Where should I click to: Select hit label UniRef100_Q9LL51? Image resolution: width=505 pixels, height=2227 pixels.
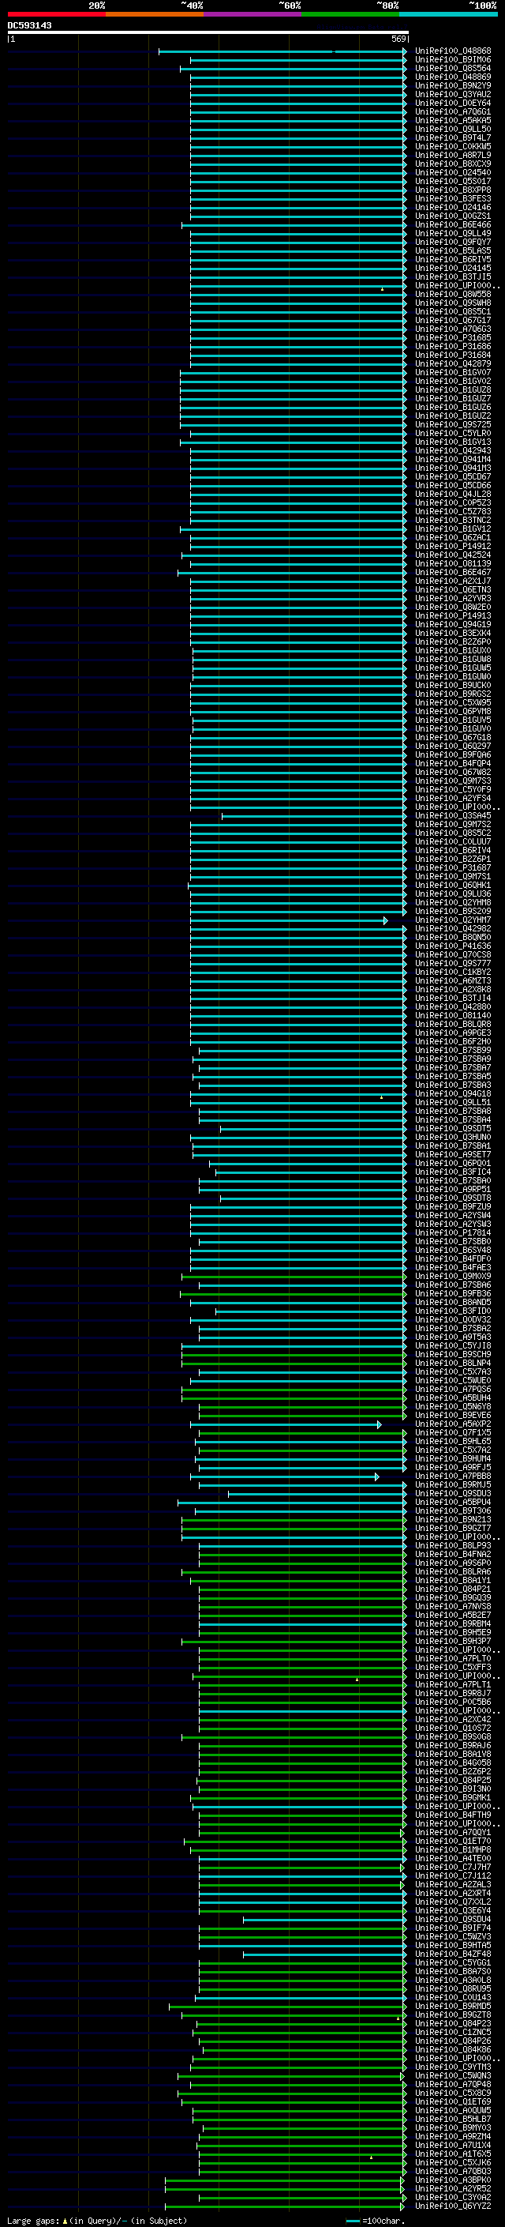pos(453,1102)
